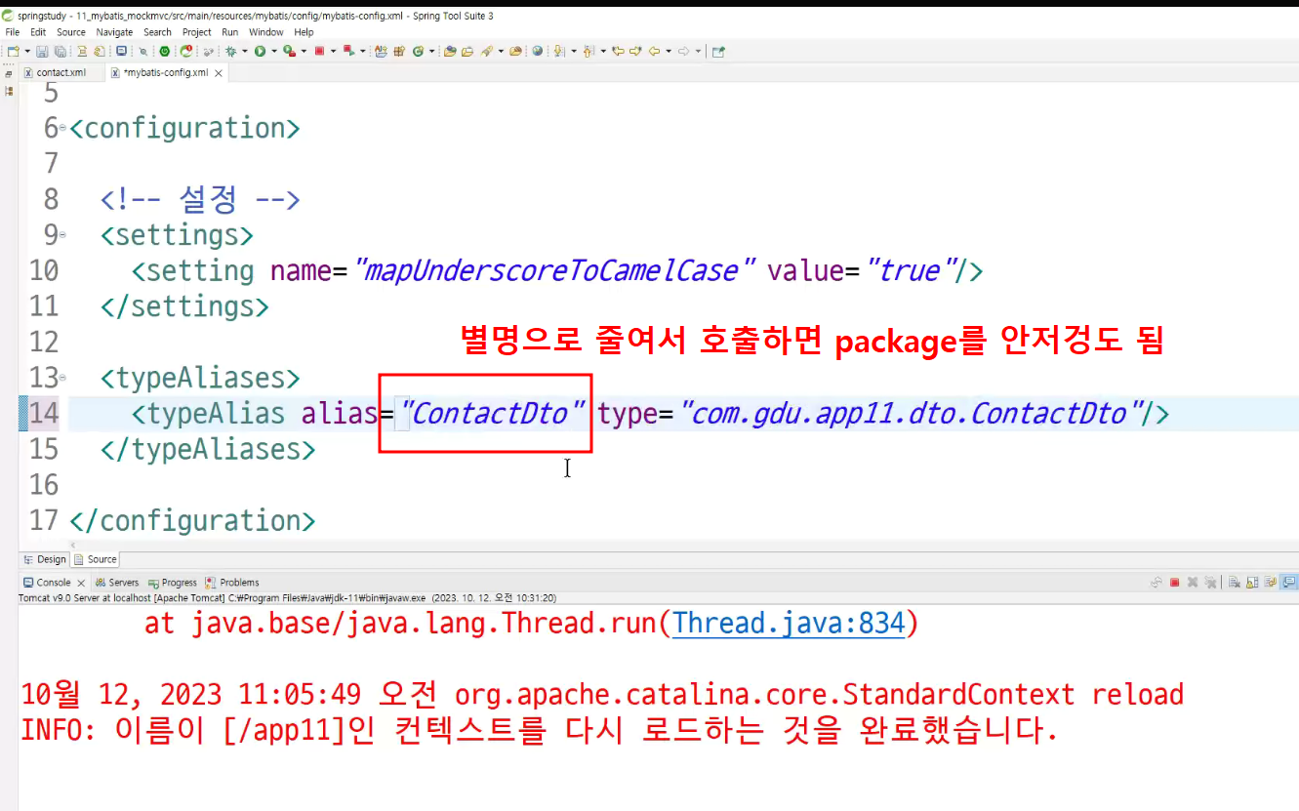Collapse the configuration element on line 6
This screenshot has height=811, width=1299.
pyautogui.click(x=62, y=128)
